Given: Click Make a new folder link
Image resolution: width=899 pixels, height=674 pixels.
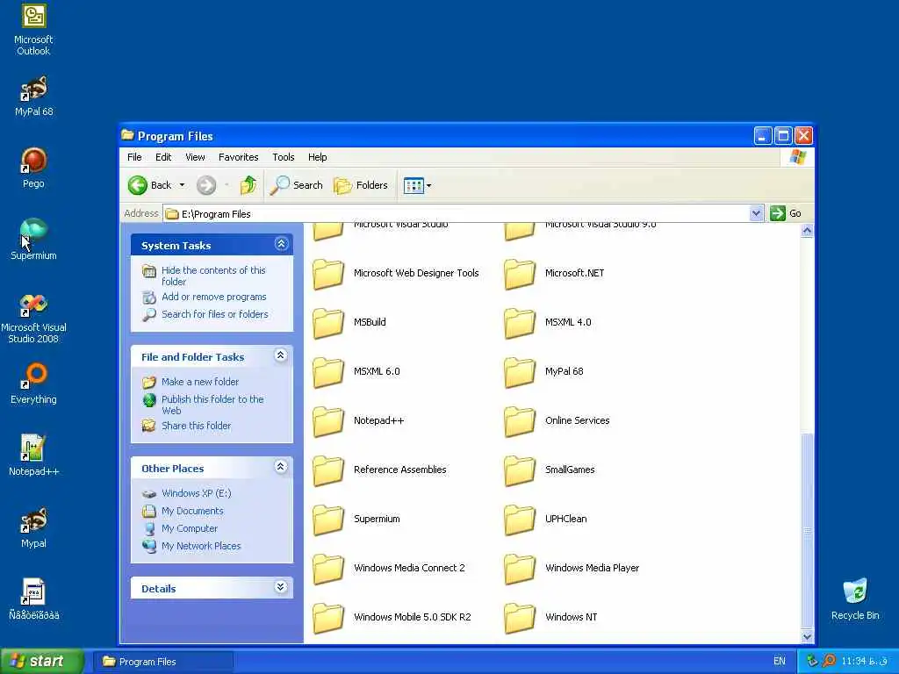Looking at the screenshot, I should coord(200,382).
